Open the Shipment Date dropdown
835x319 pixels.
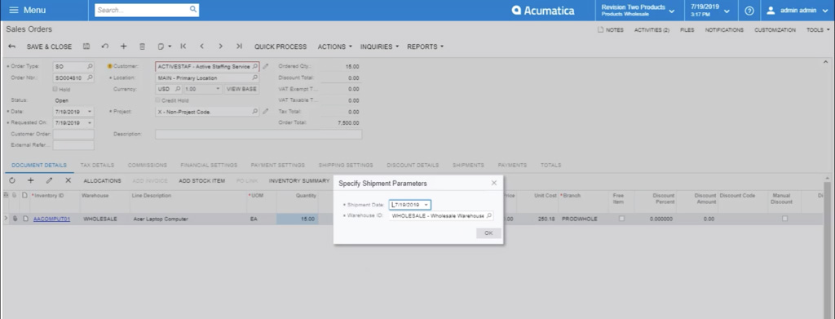pyautogui.click(x=426, y=205)
